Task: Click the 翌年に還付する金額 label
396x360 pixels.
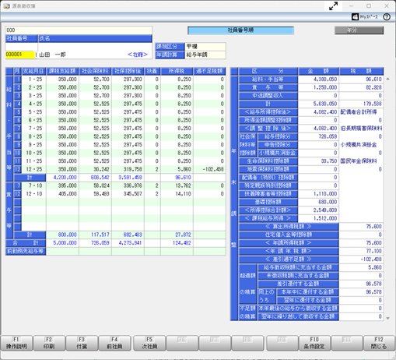Action: (x=307, y=300)
